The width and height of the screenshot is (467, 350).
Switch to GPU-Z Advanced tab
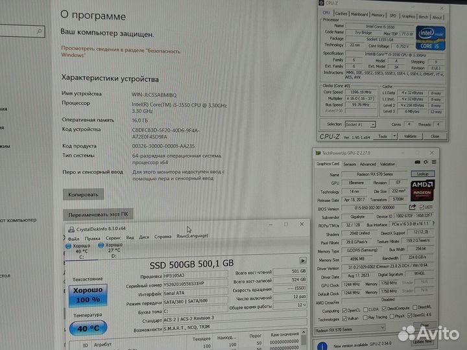(368, 164)
